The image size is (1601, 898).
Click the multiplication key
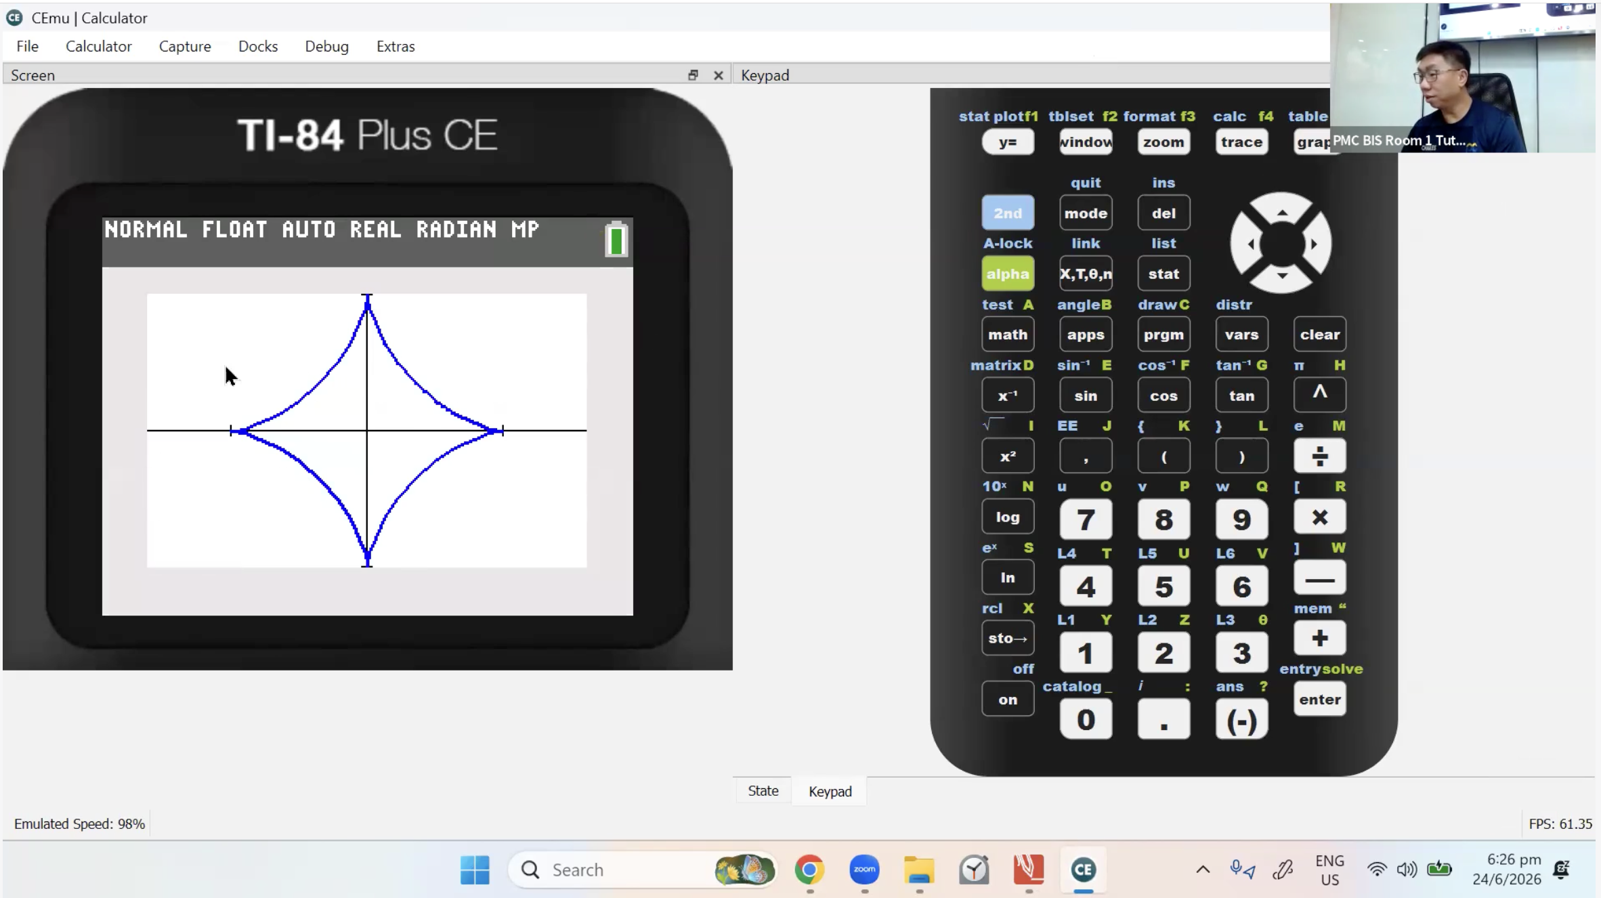pos(1319,517)
